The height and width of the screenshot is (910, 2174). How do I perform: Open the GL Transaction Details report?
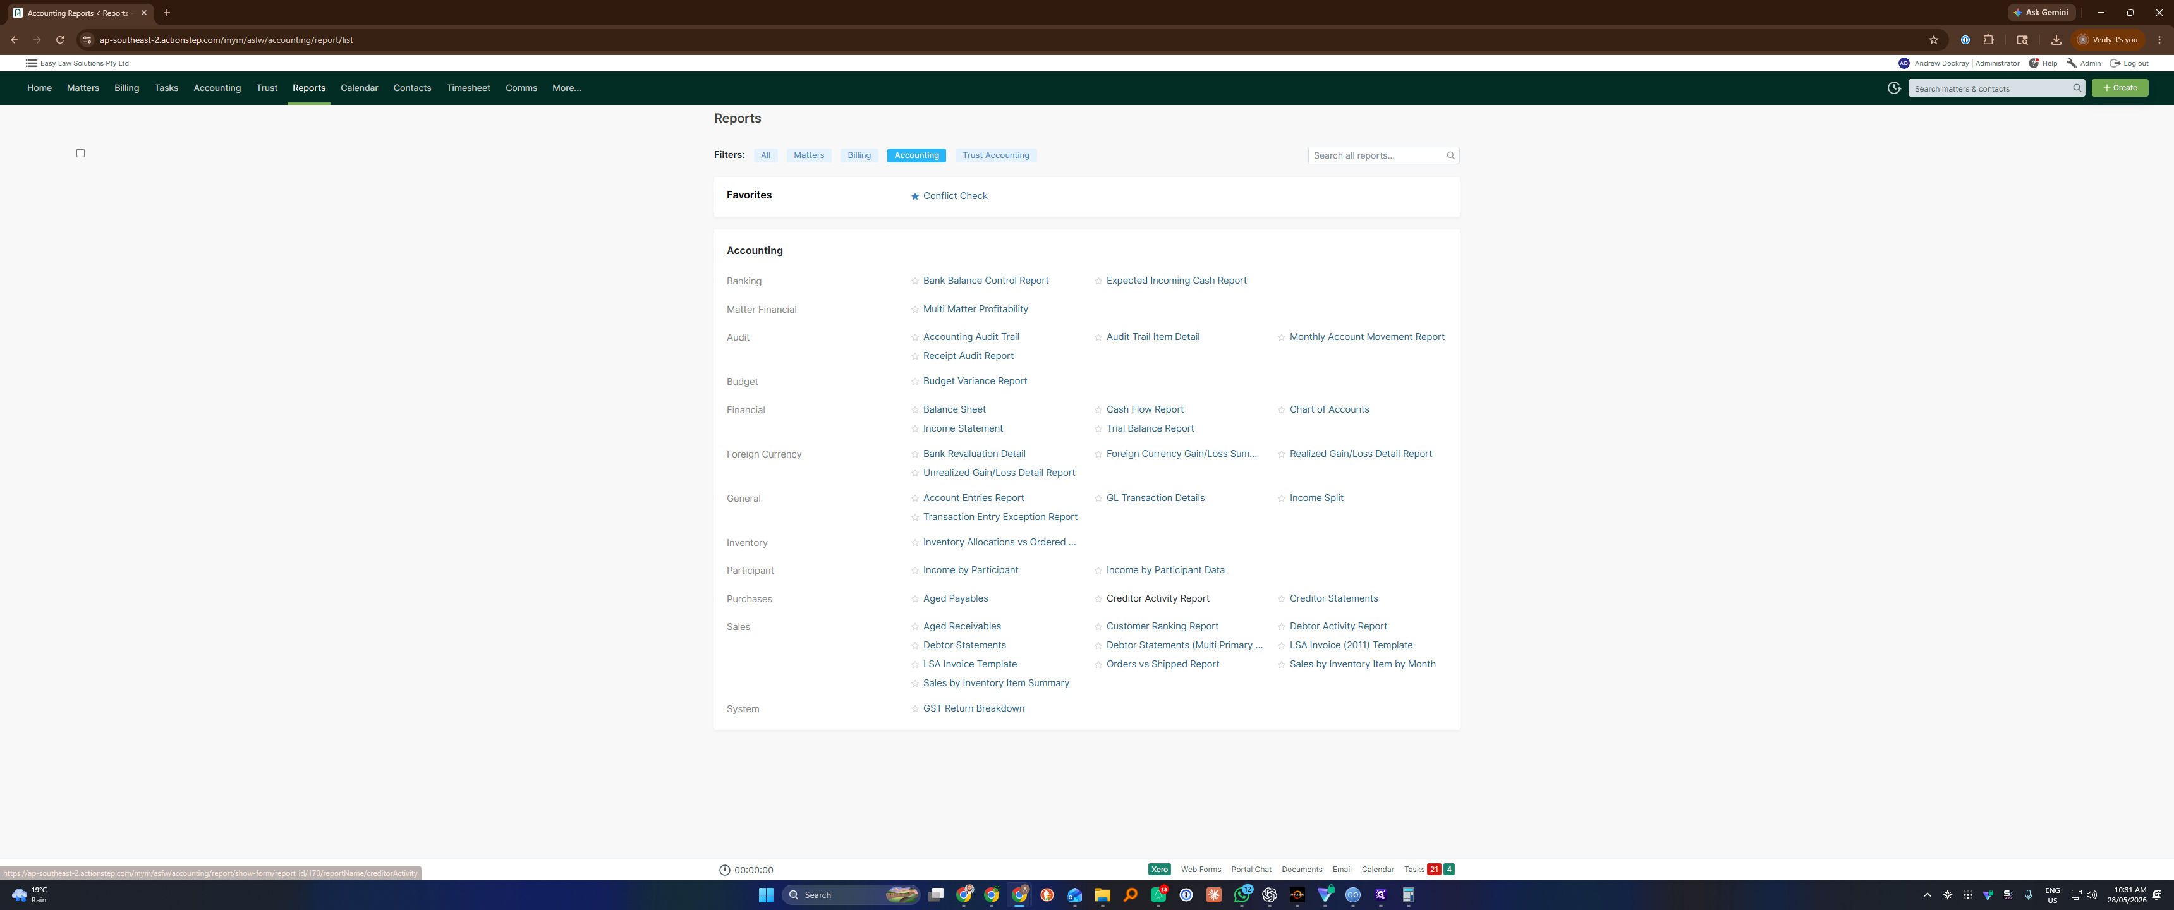[1155, 498]
